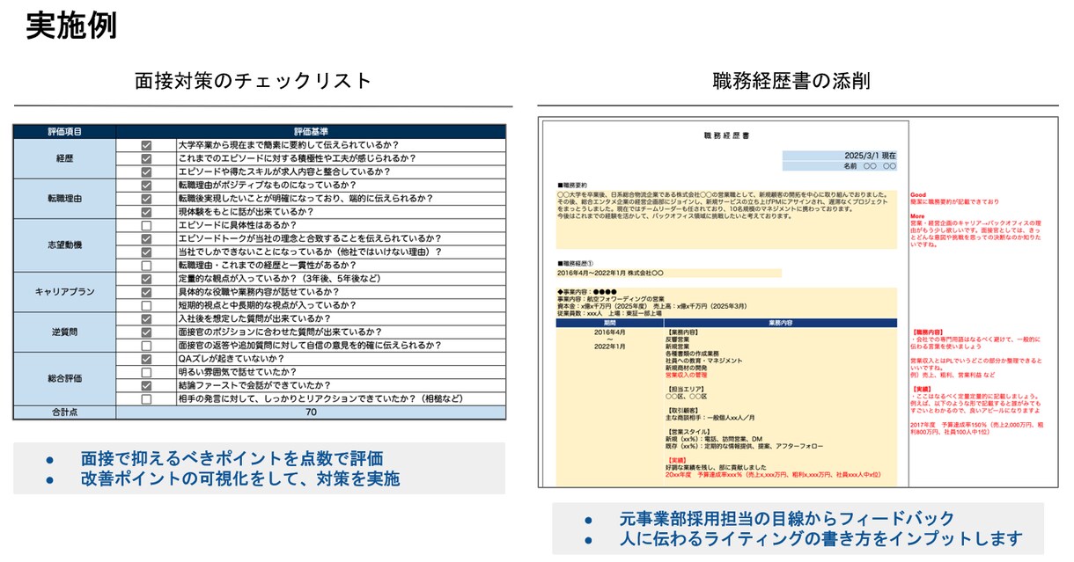The height and width of the screenshot is (562, 1074).
Task: Toggle checkbox for 具体的な役職や業務内容が話せているか
Action: point(146,291)
